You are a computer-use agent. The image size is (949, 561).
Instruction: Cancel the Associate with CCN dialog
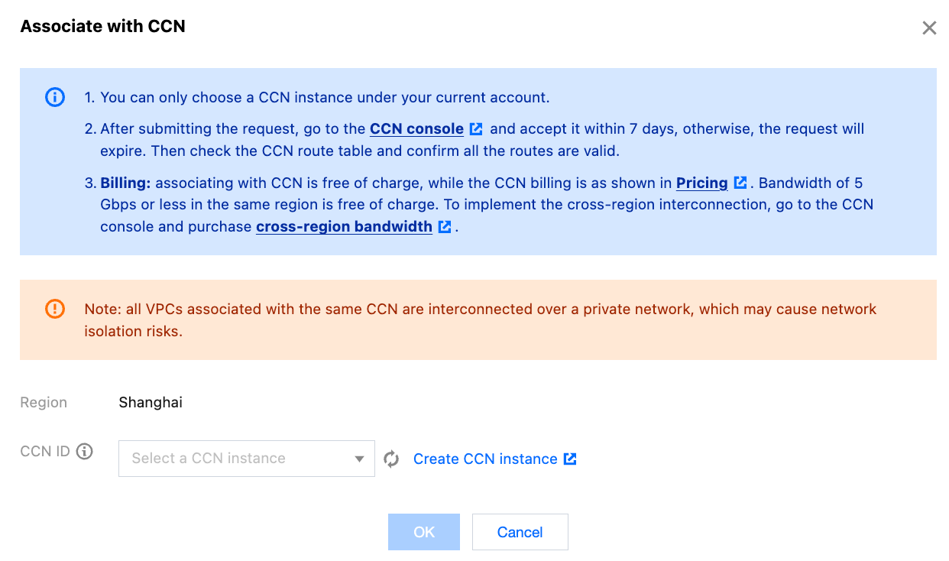520,532
